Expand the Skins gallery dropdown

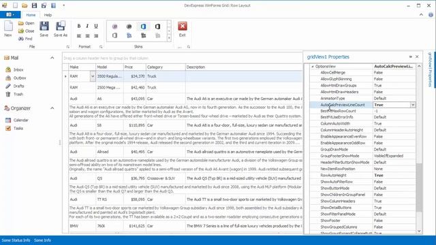169,39
